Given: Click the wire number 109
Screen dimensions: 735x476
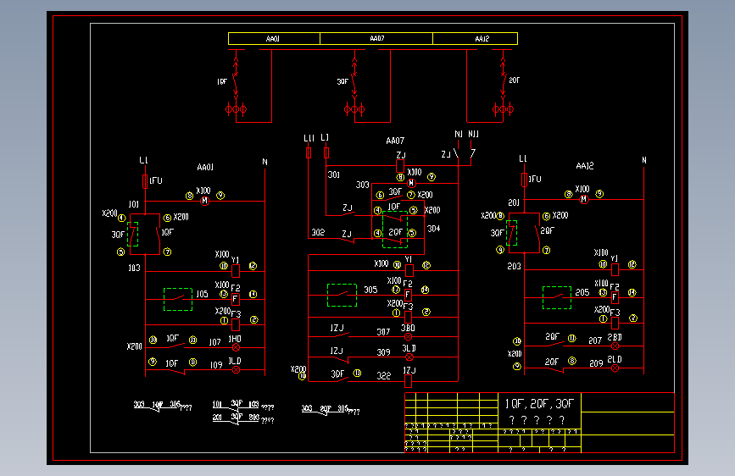Looking at the screenshot, I should 216,365.
